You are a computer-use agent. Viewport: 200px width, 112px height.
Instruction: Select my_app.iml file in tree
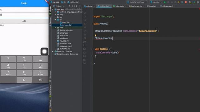click(x=64, y=41)
